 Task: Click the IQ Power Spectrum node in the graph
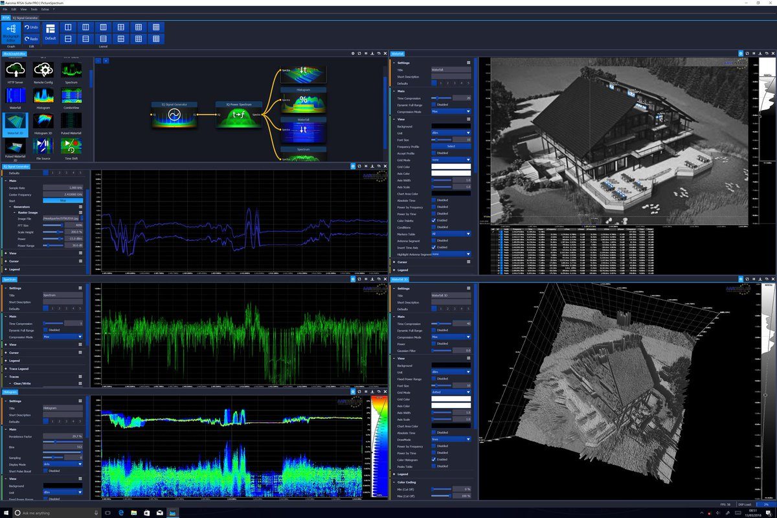pos(238,114)
